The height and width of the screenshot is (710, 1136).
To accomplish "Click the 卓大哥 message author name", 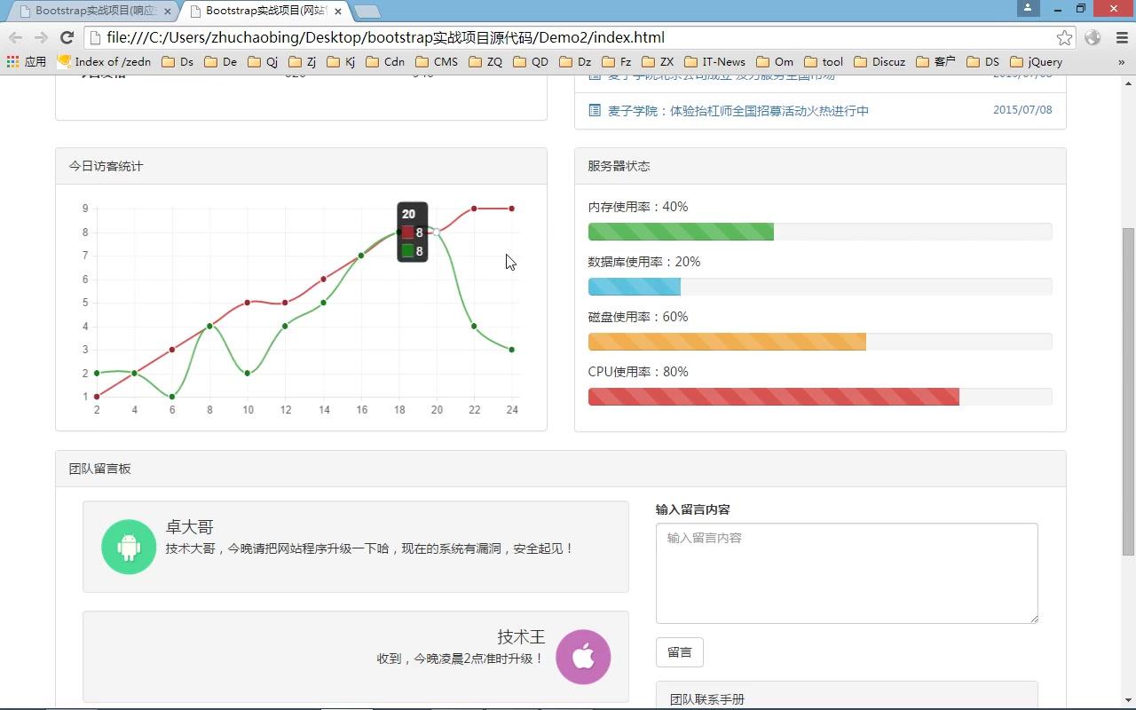I will tap(190, 527).
